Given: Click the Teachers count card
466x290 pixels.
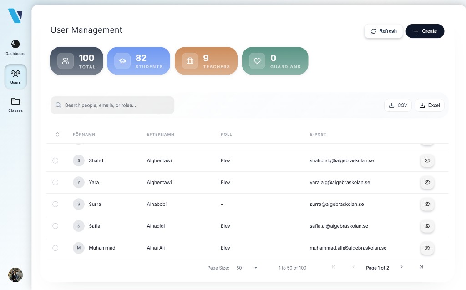Looking at the screenshot, I should pos(206,60).
